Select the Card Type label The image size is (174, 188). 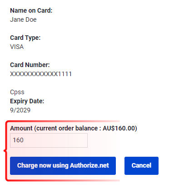25,38
